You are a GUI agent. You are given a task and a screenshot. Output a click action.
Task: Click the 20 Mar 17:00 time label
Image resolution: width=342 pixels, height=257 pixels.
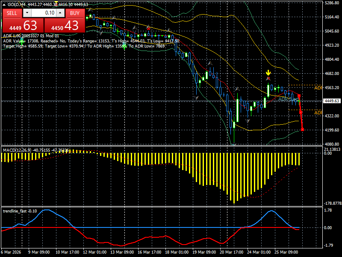(232, 252)
